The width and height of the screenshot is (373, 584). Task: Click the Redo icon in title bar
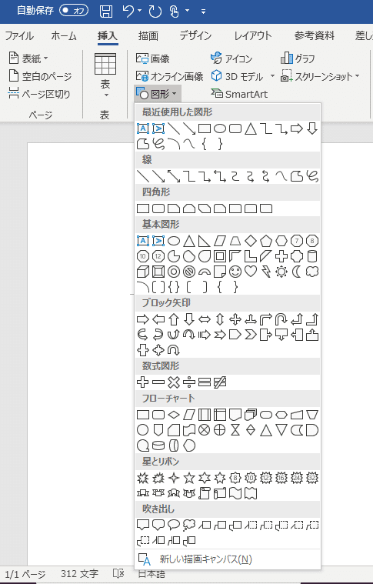pos(155,12)
